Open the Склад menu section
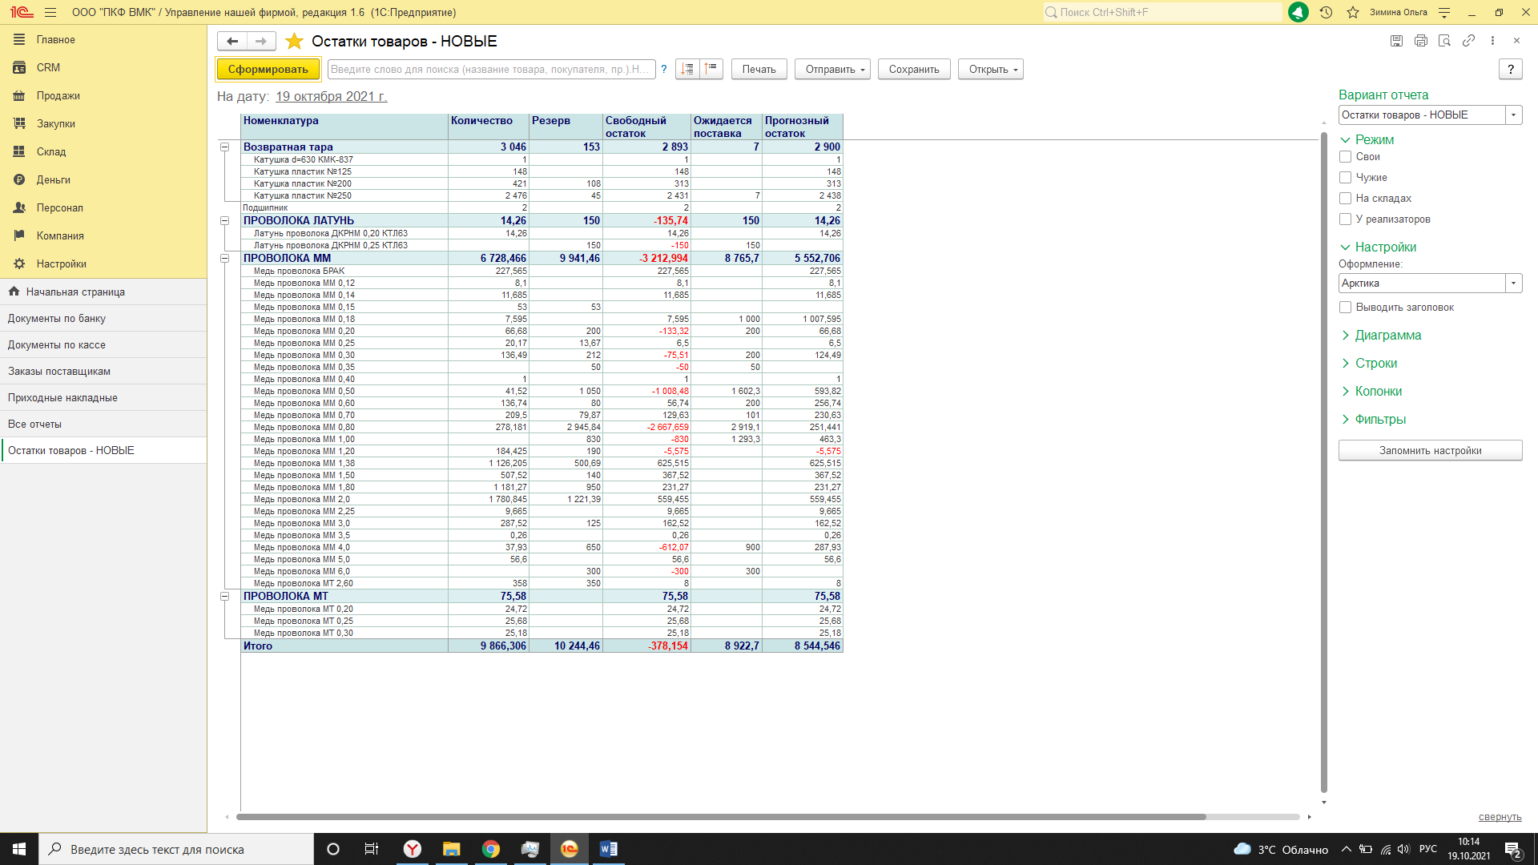The height and width of the screenshot is (865, 1538). point(51,151)
